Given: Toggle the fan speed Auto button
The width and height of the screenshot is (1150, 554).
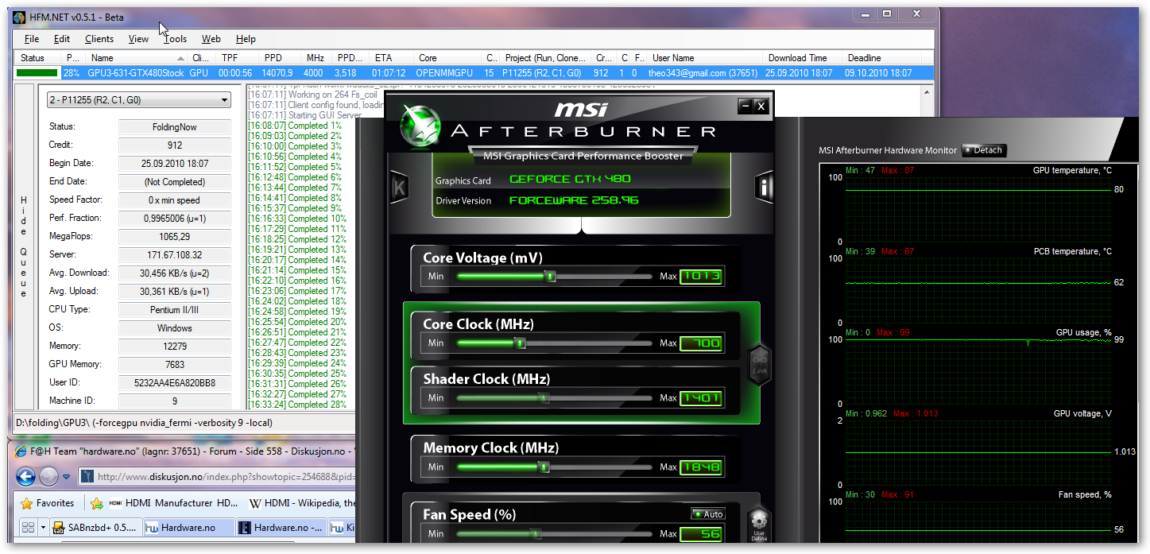Looking at the screenshot, I should click(707, 514).
